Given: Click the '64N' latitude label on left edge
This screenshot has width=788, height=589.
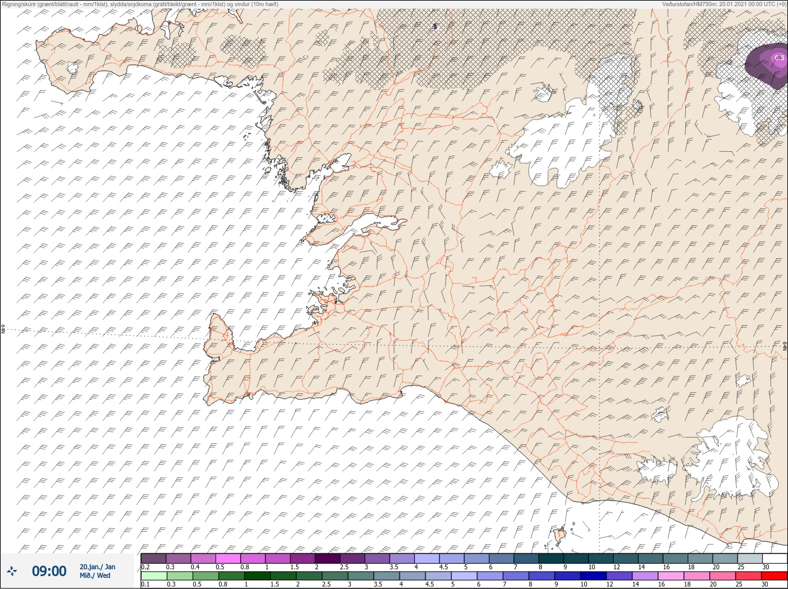Looking at the screenshot, I should click(3, 330).
